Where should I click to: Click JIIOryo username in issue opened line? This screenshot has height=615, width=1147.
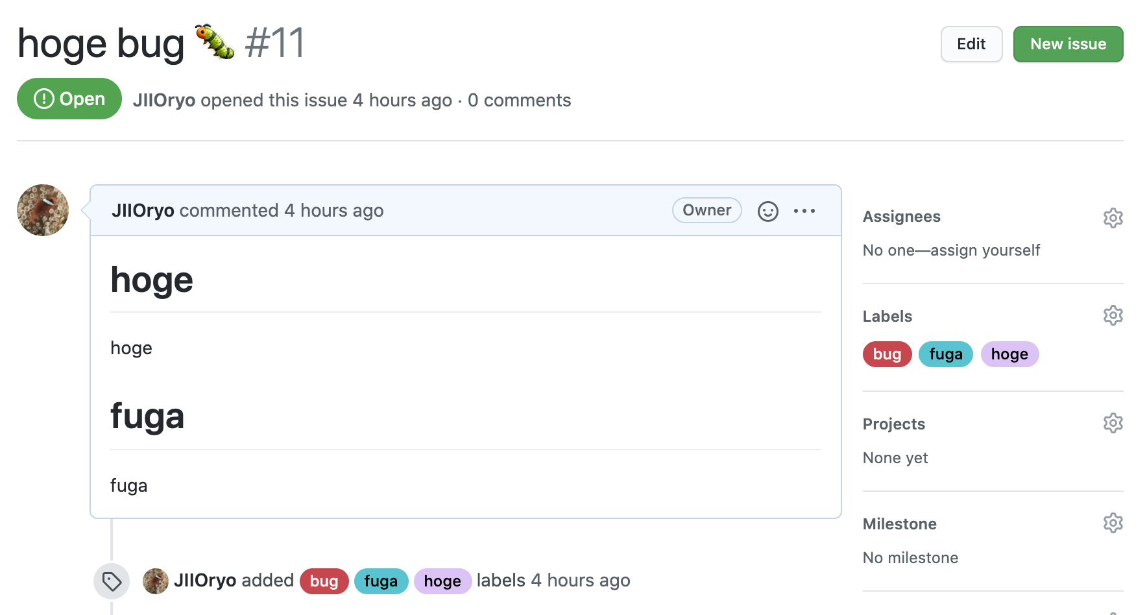(164, 101)
